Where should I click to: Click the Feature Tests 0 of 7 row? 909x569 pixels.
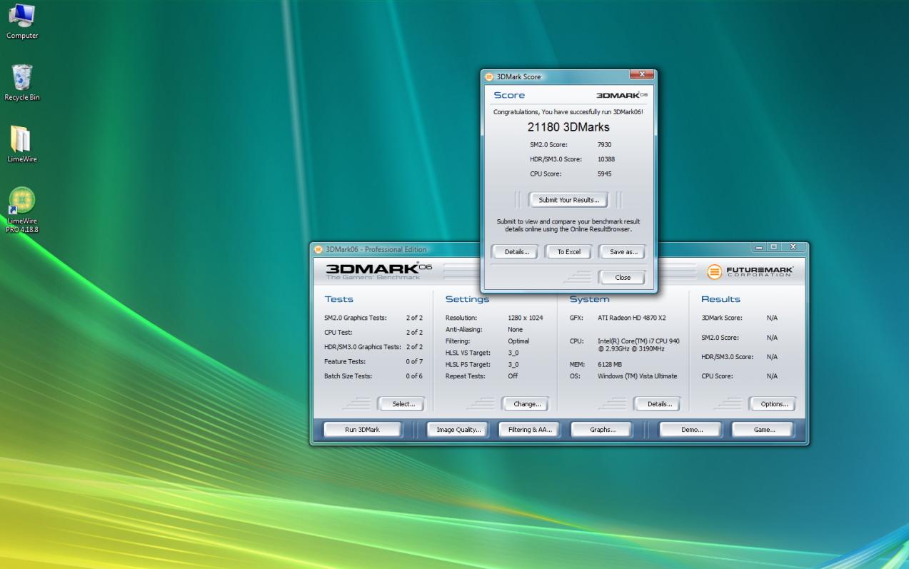pyautogui.click(x=373, y=361)
